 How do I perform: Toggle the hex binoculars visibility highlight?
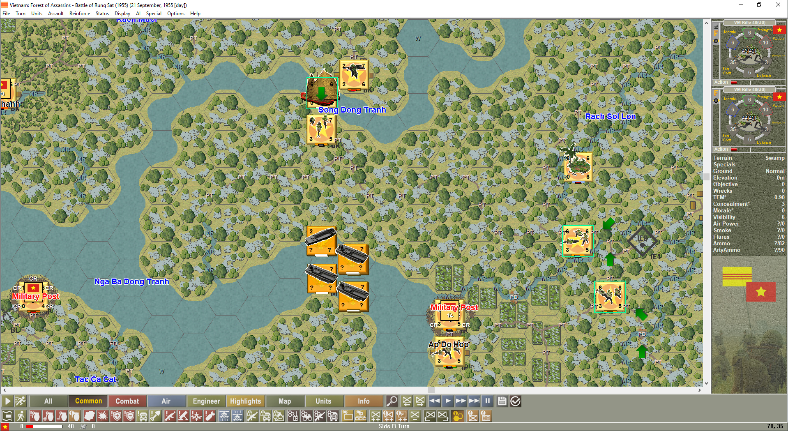[x=306, y=416]
